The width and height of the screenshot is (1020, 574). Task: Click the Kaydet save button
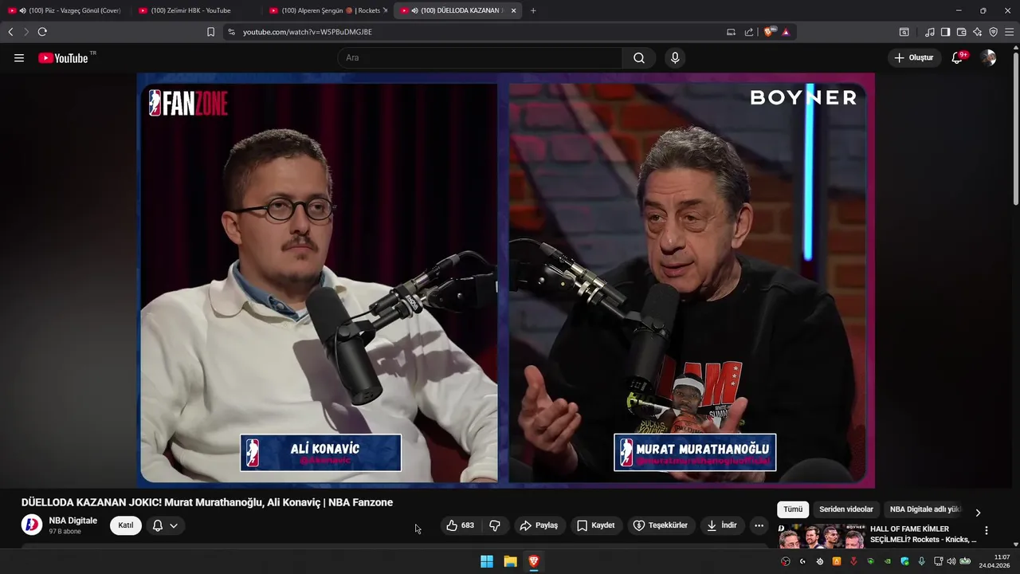[596, 525]
